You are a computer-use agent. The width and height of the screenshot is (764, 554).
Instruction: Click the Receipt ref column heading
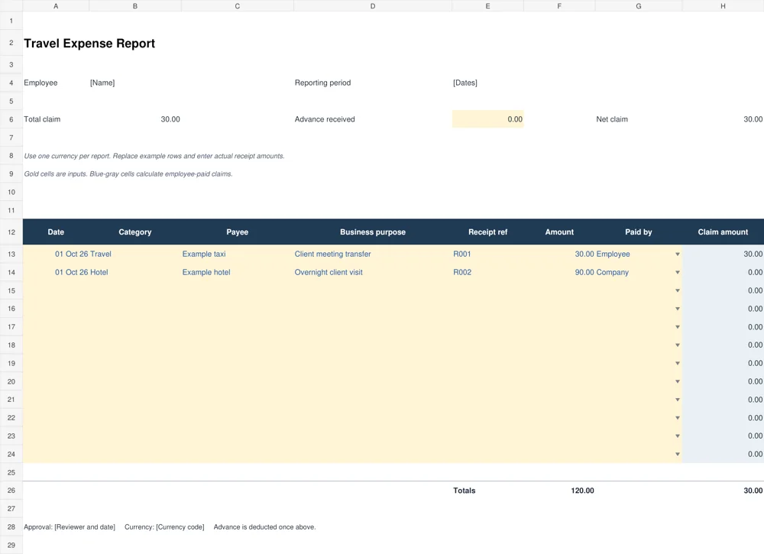487,232
